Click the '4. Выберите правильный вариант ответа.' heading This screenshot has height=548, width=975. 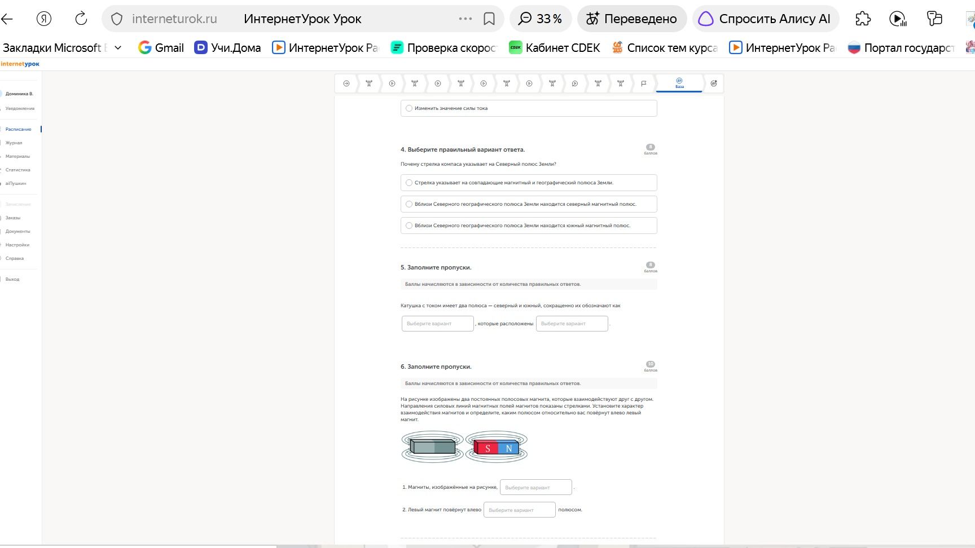pyautogui.click(x=463, y=149)
